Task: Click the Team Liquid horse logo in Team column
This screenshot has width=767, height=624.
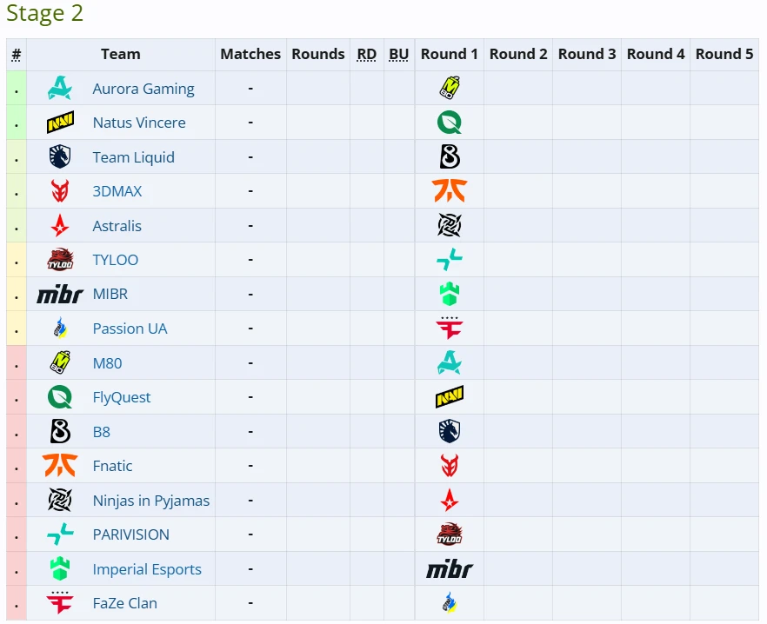Action: 60,157
